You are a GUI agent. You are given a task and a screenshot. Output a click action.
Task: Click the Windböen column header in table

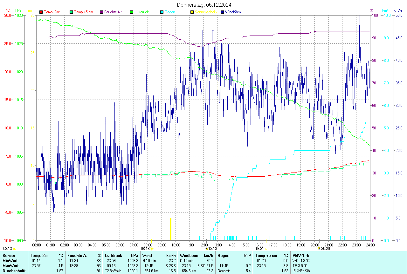point(189,255)
